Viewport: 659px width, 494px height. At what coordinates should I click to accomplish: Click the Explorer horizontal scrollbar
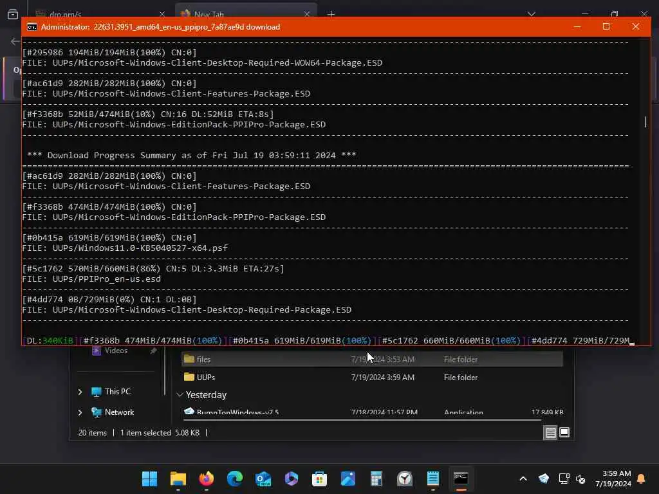click(x=361, y=419)
